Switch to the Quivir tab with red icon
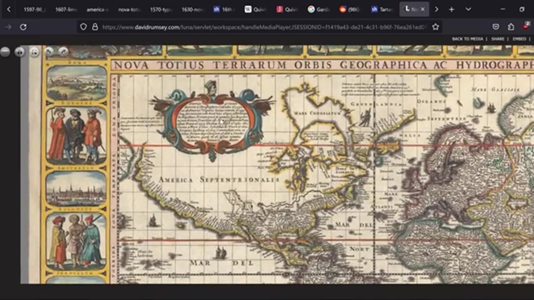This screenshot has width=534, height=300. [x=287, y=9]
